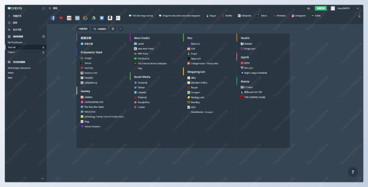Click the YouTube icon in the quick bar
The height and width of the screenshot is (187, 368).
point(61,18)
